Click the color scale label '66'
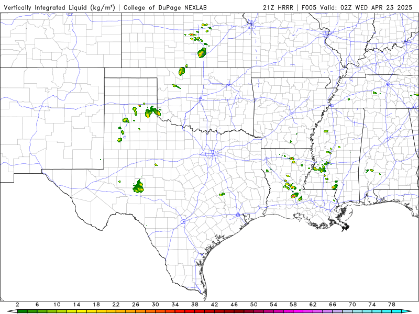 333,305
